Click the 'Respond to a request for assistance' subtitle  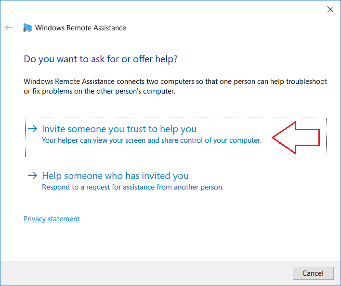coord(132,187)
